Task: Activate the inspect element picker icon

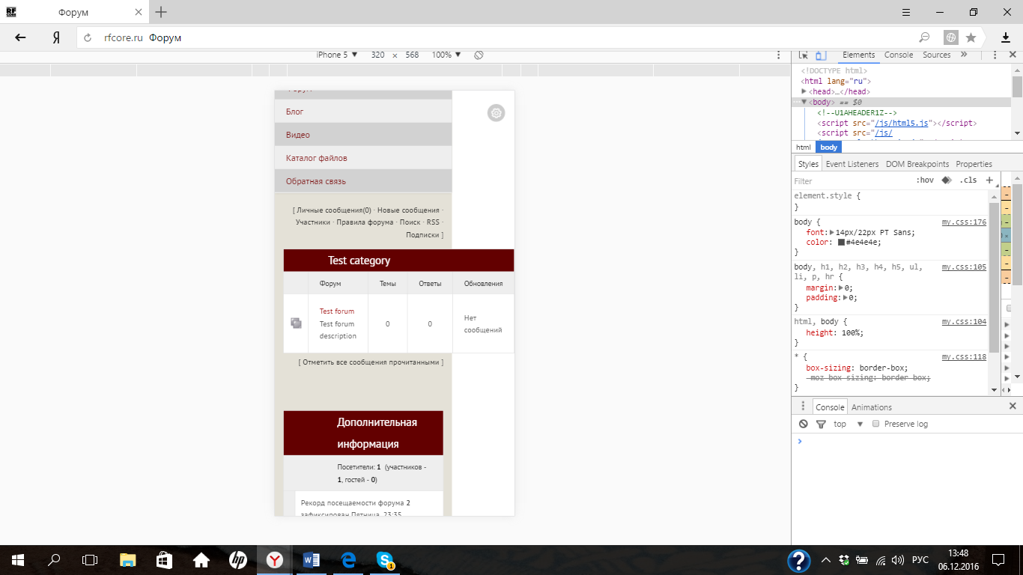Action: [x=804, y=55]
